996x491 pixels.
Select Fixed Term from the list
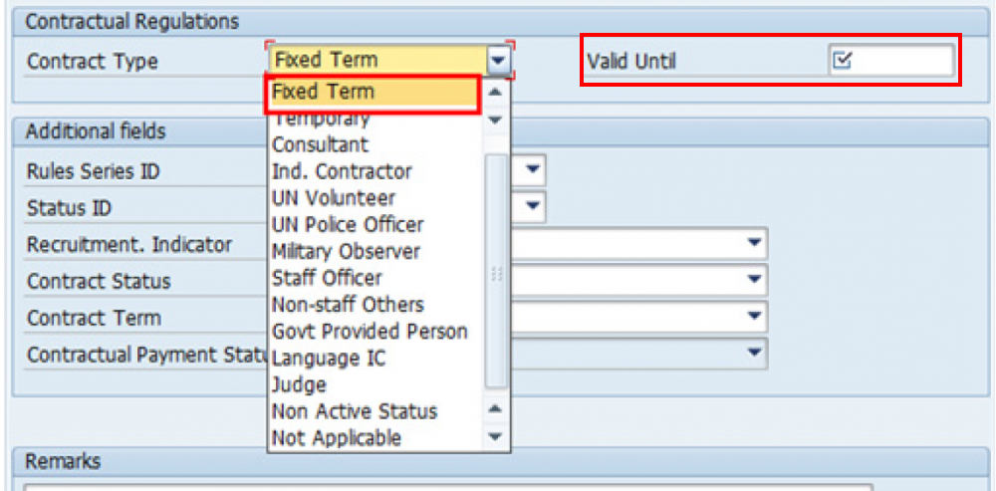pyautogui.click(x=324, y=92)
